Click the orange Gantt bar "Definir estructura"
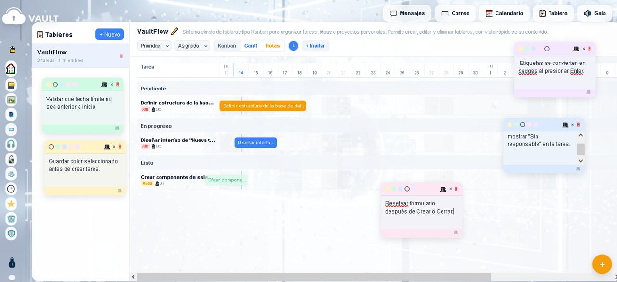 pyautogui.click(x=263, y=106)
